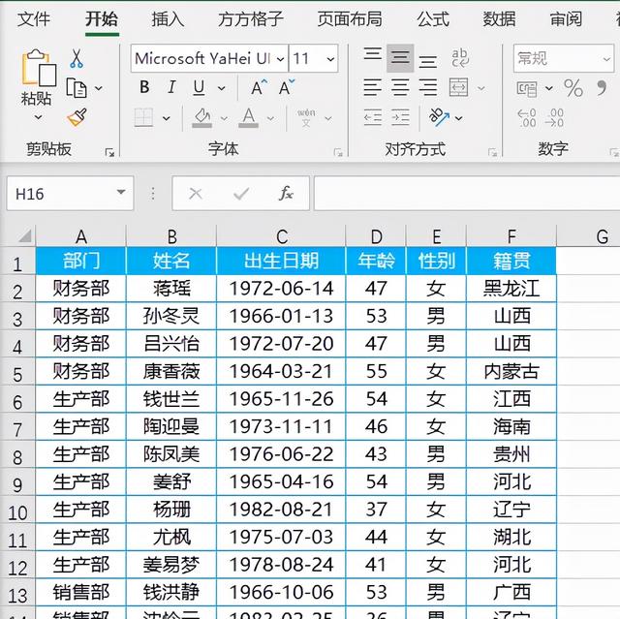Apply cell borders icon

pyautogui.click(x=143, y=117)
